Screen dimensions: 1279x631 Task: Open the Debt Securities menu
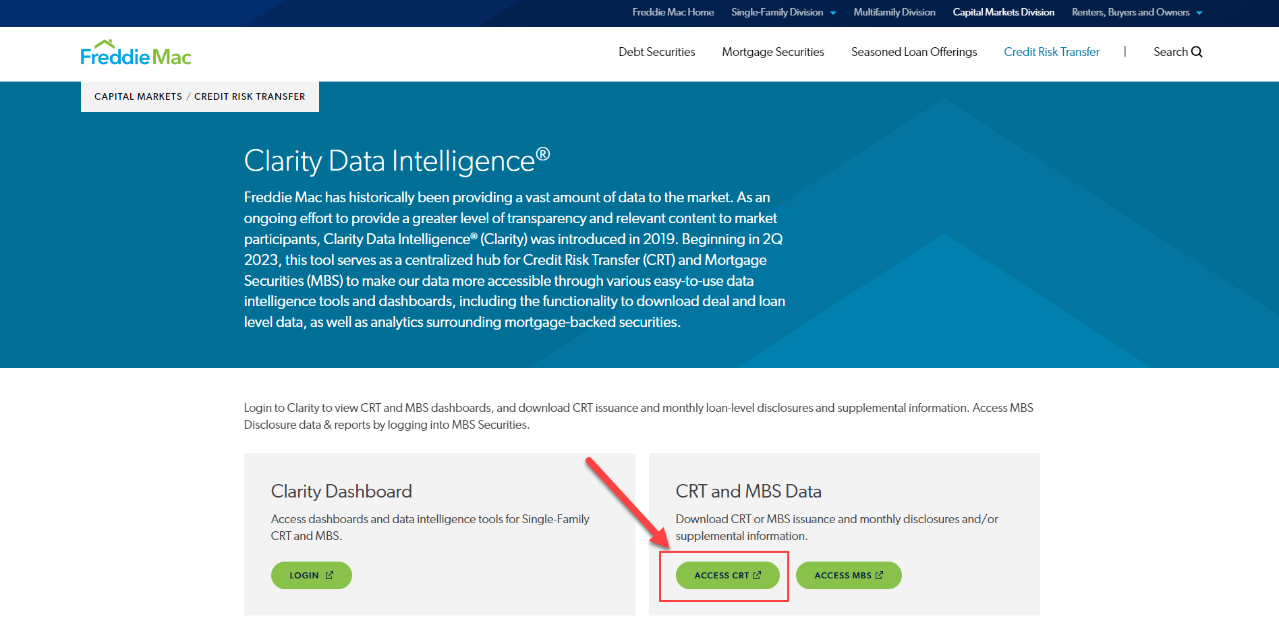click(x=656, y=52)
